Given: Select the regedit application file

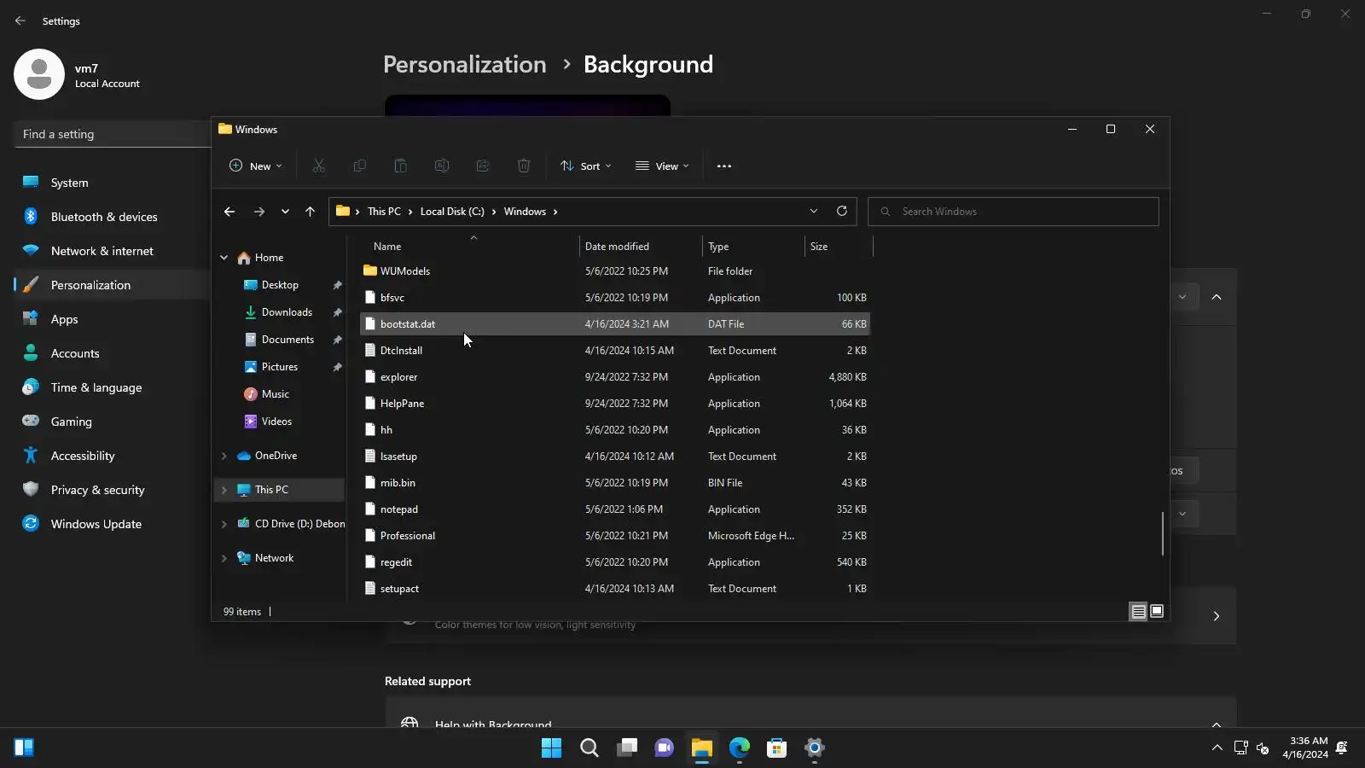Looking at the screenshot, I should click(615, 562).
